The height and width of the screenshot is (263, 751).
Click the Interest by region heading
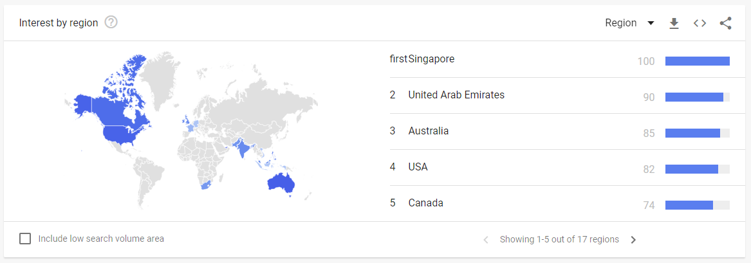point(59,23)
